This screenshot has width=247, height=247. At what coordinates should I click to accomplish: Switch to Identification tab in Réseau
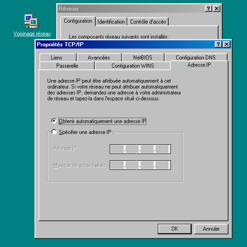click(x=111, y=22)
